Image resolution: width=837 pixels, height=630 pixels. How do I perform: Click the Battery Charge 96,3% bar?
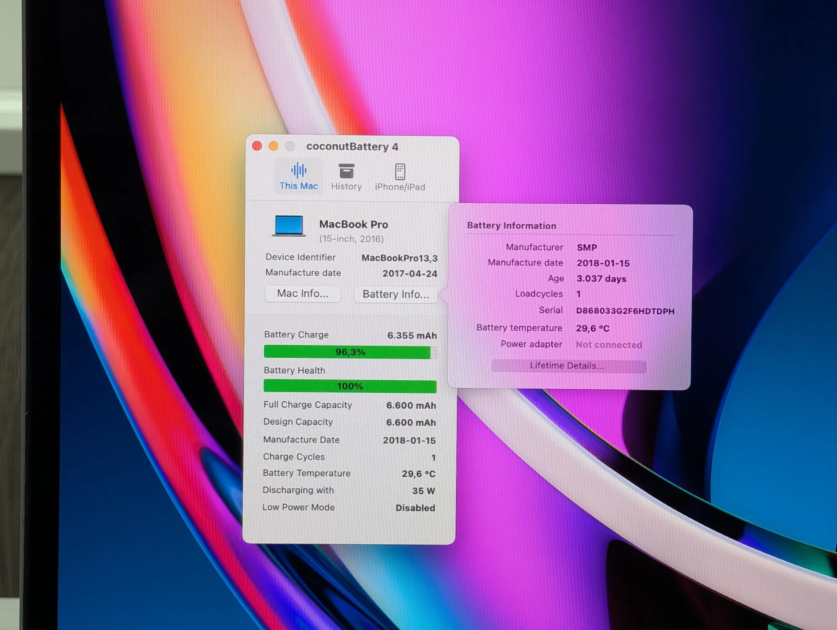(350, 352)
